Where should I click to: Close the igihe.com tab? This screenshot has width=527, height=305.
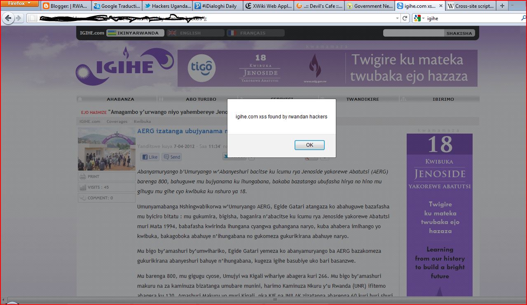(440, 6)
